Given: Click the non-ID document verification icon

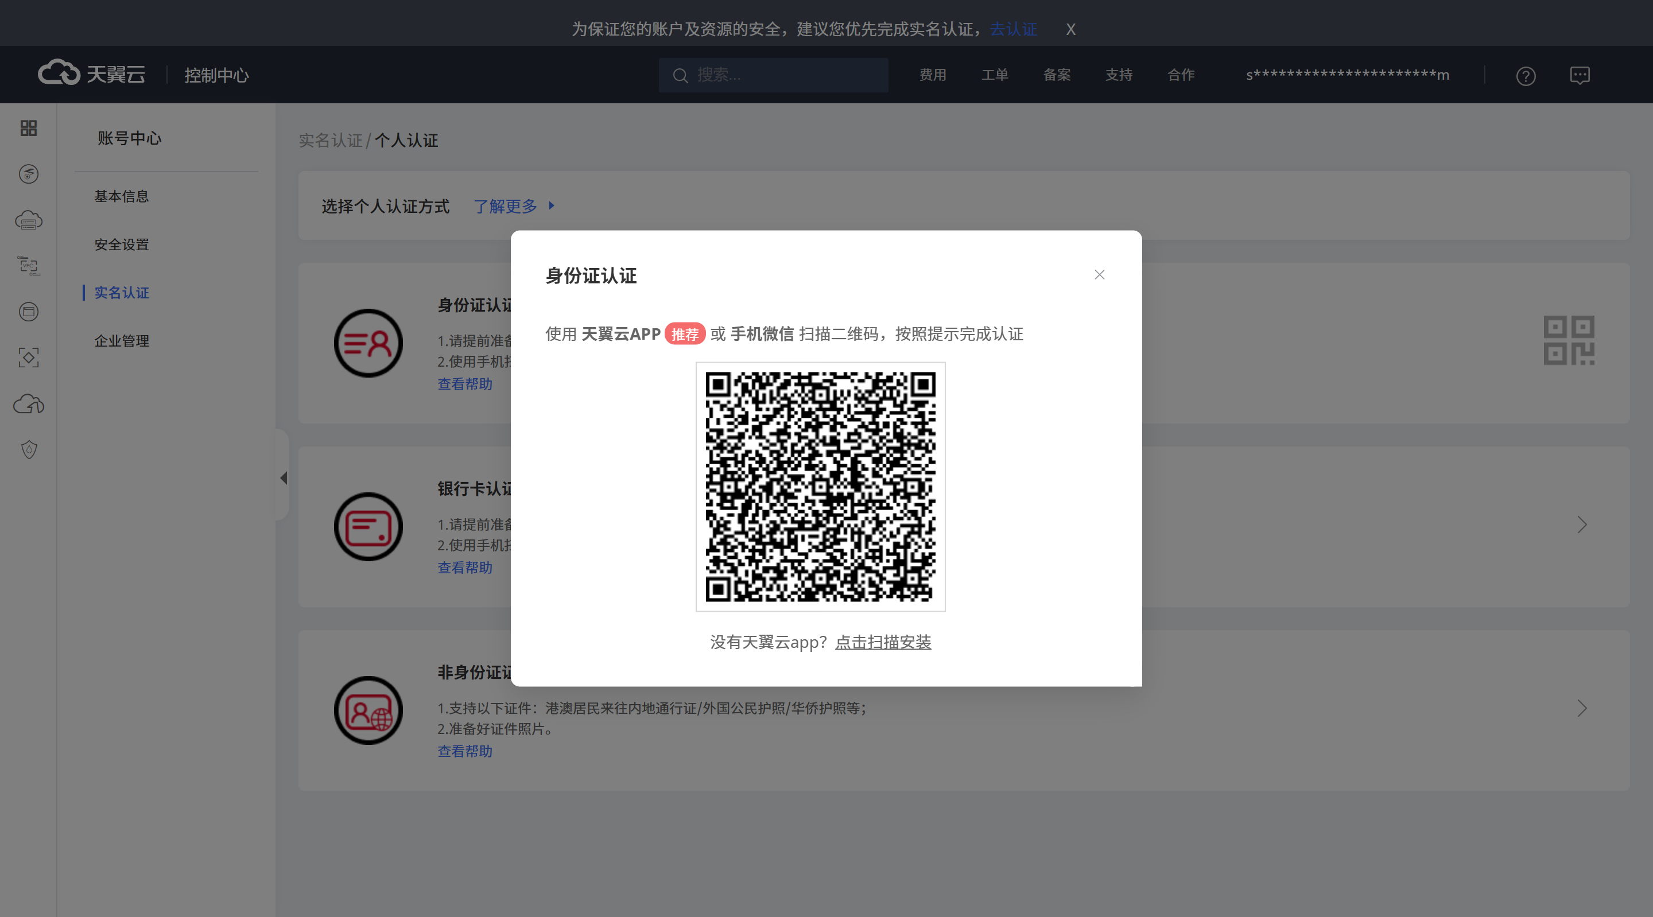Looking at the screenshot, I should click(368, 710).
